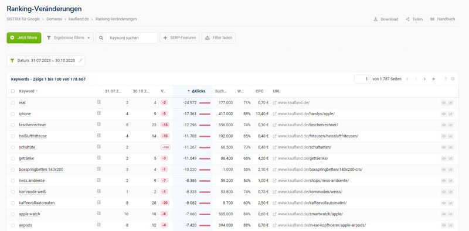Click the chart icon in airpods row
Viewport: 469px width, 231px height.
click(451, 225)
